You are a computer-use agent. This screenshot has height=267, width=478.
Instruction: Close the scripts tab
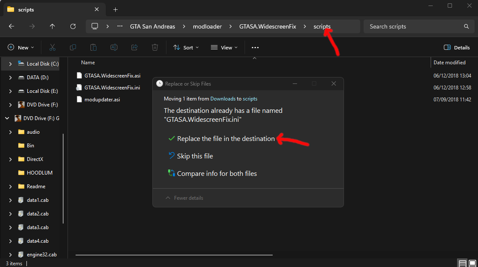click(96, 9)
